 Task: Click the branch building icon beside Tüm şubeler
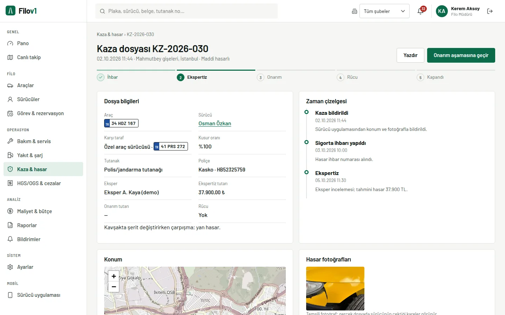[x=355, y=11]
